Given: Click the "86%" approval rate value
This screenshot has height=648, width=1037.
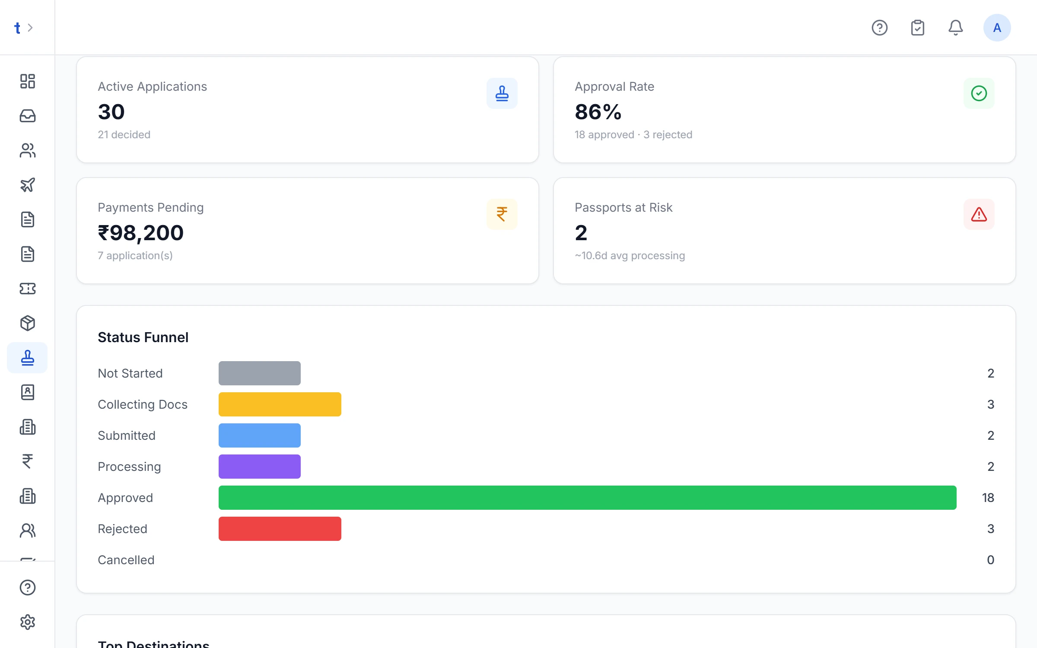Looking at the screenshot, I should tap(598, 112).
